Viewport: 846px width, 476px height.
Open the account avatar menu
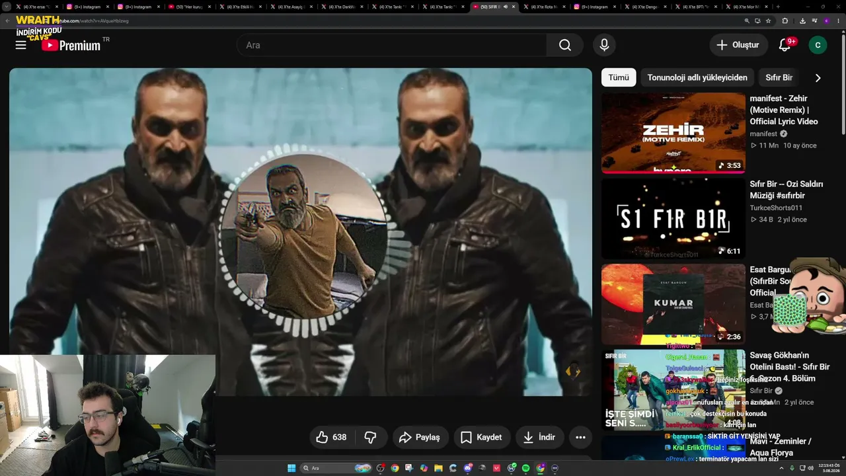tap(818, 45)
